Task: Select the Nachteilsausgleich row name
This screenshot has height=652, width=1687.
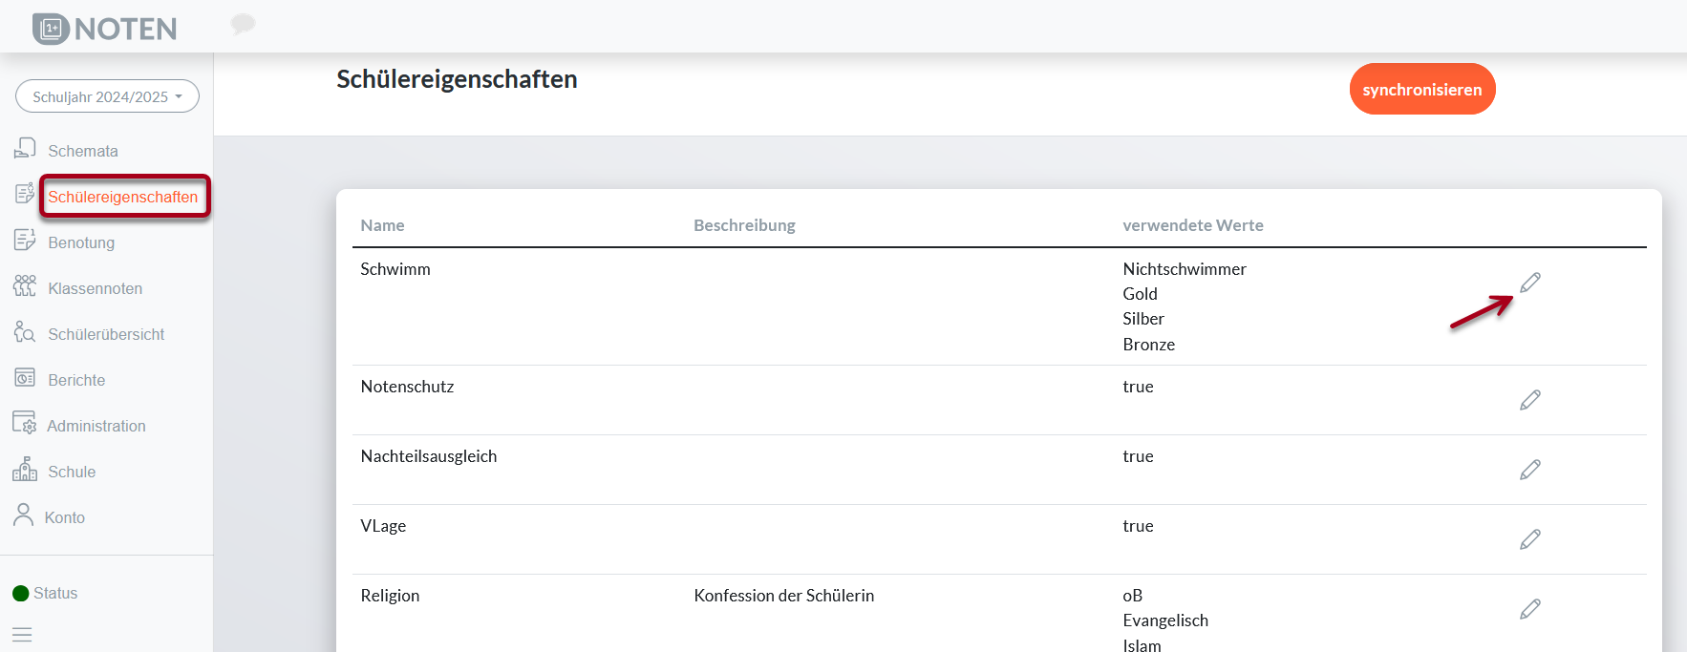Action: (x=429, y=456)
